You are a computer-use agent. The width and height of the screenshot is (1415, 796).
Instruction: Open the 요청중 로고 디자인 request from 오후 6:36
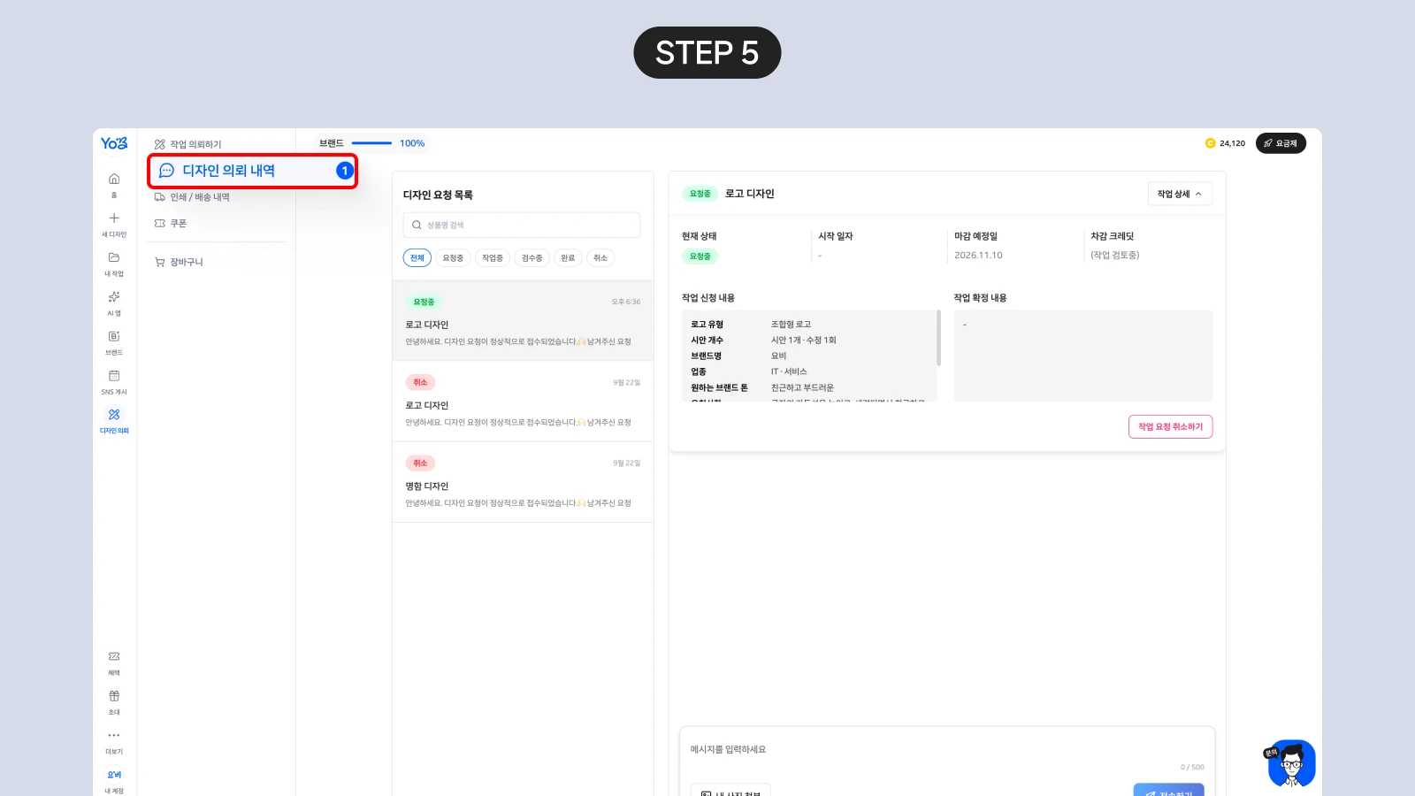[x=523, y=321]
